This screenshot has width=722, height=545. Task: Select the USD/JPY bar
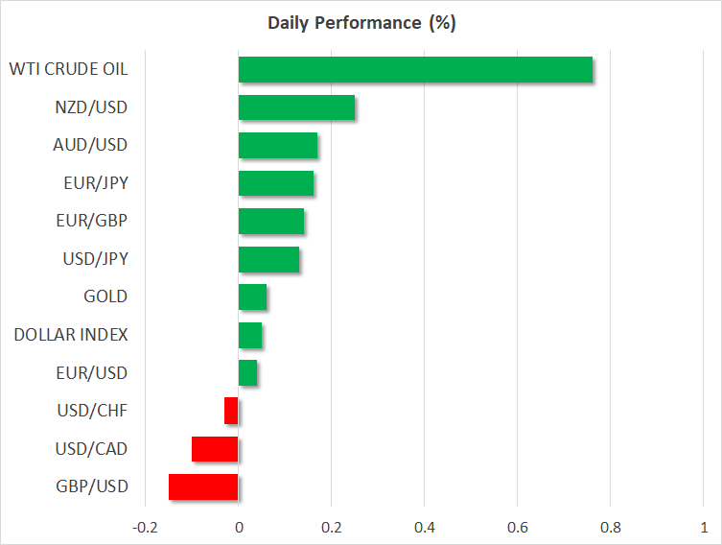(x=268, y=259)
